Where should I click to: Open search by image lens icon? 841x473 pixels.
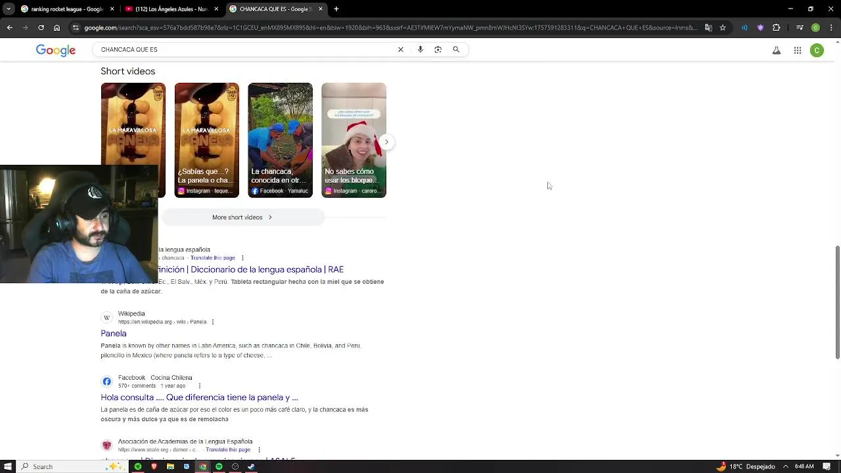438,49
